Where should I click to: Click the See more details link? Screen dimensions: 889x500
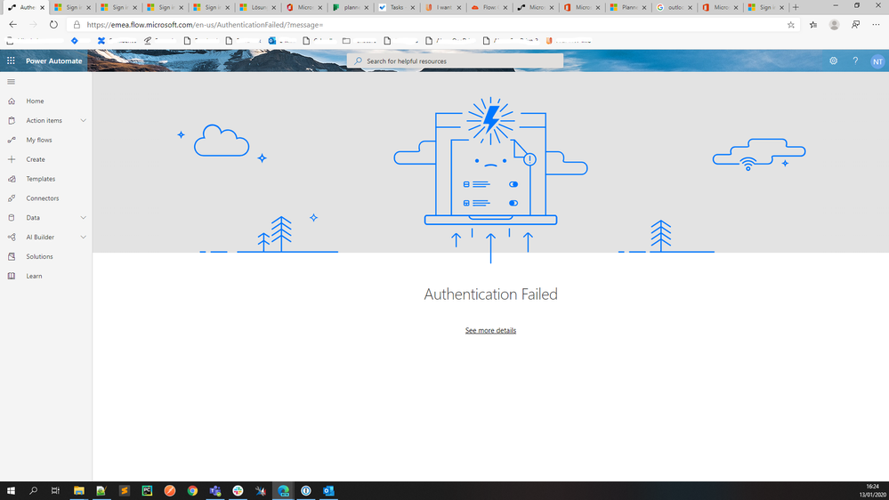490,330
